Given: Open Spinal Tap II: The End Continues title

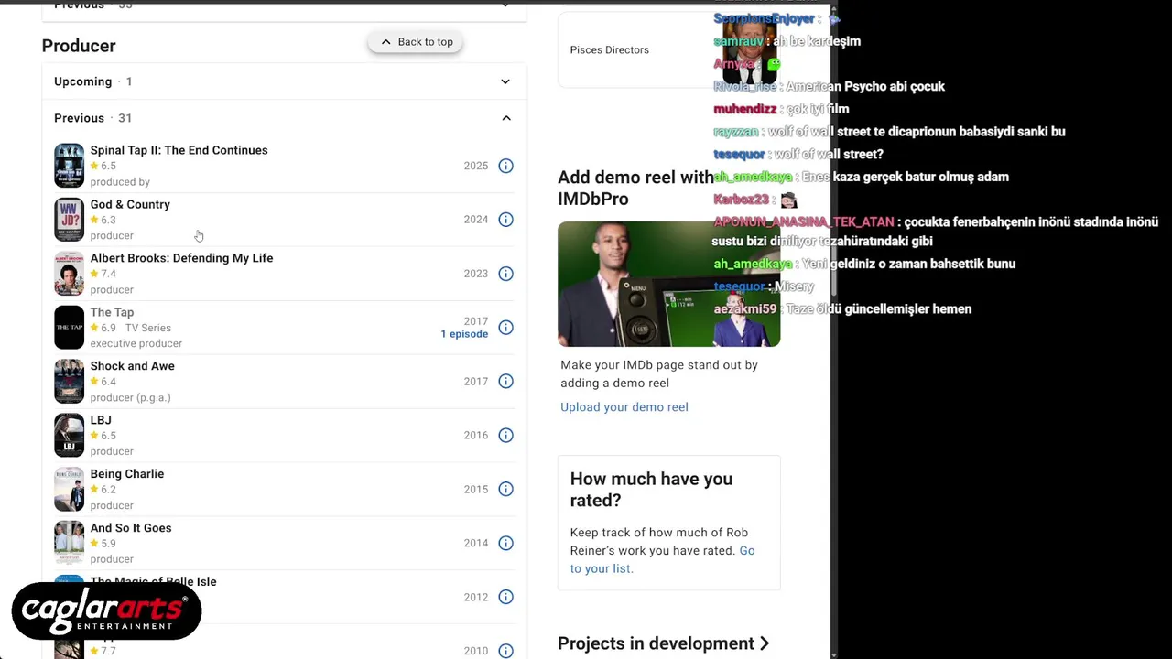Looking at the screenshot, I should 179,150.
